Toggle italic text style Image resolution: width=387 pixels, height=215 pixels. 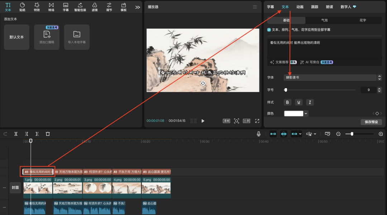click(310, 102)
